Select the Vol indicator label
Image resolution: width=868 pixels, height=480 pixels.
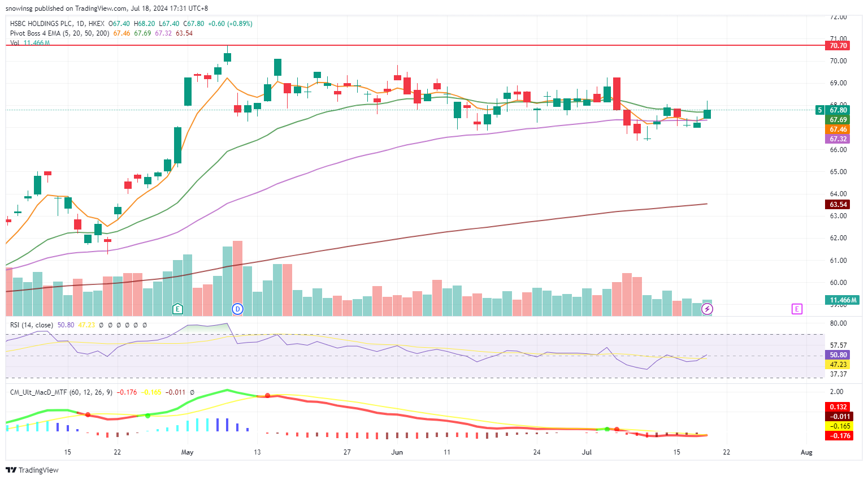point(15,43)
